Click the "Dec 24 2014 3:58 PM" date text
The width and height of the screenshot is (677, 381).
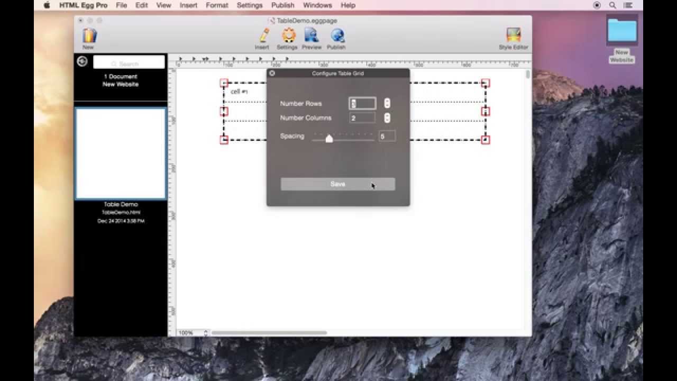[x=121, y=221]
